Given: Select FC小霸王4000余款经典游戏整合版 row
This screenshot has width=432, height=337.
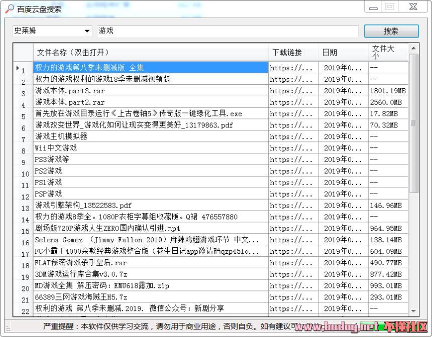Looking at the screenshot, I should click(x=151, y=251).
